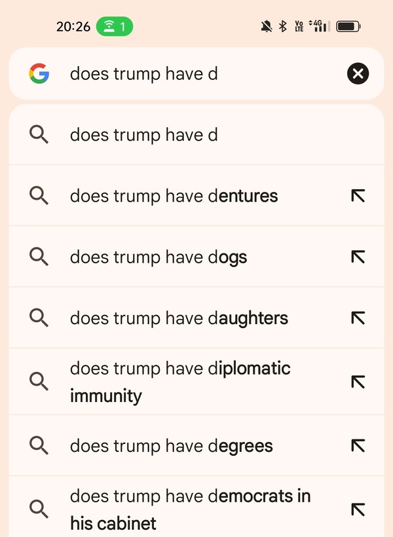393x537 pixels.
Task: Tap the arrow next to 'democrats in his cabinet'
Action: pos(358,509)
